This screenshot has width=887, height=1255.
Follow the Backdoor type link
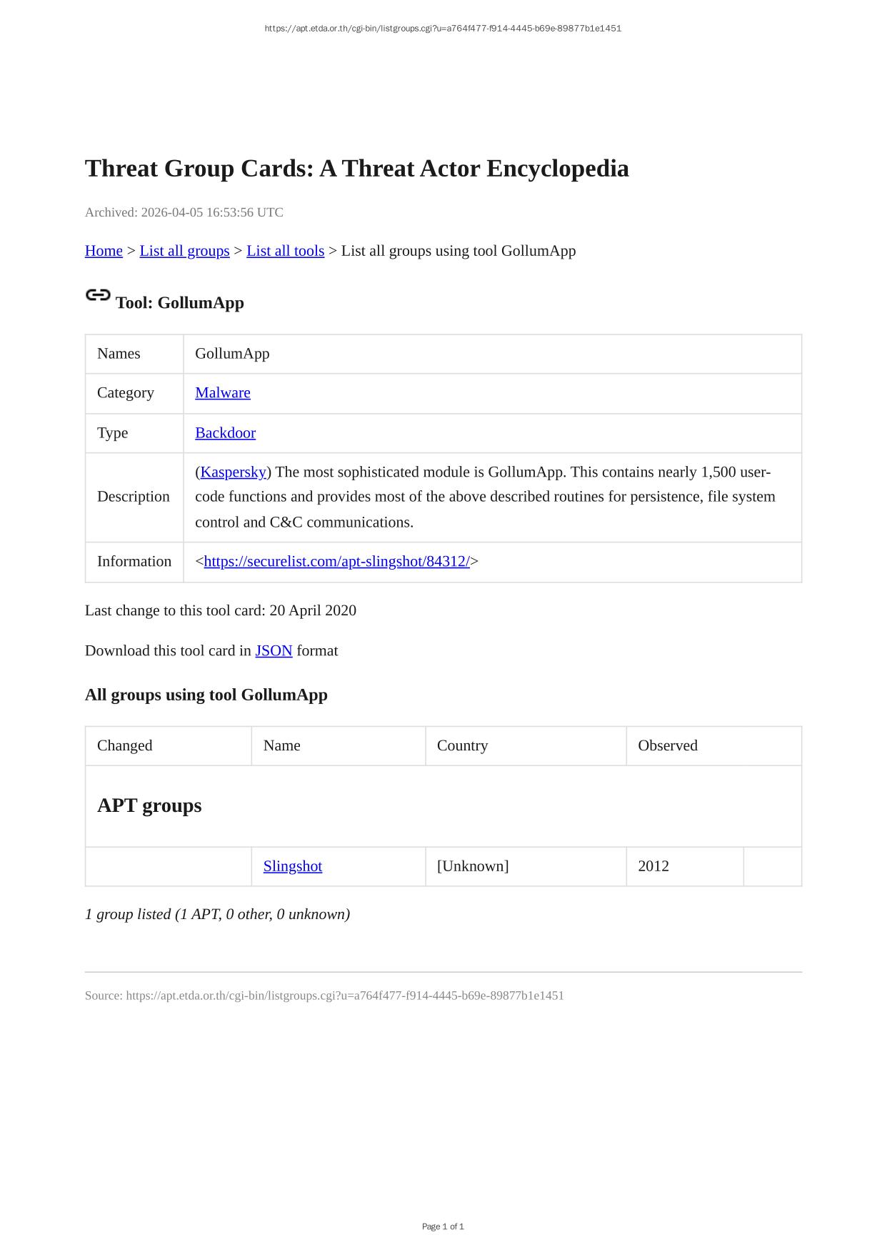[225, 433]
